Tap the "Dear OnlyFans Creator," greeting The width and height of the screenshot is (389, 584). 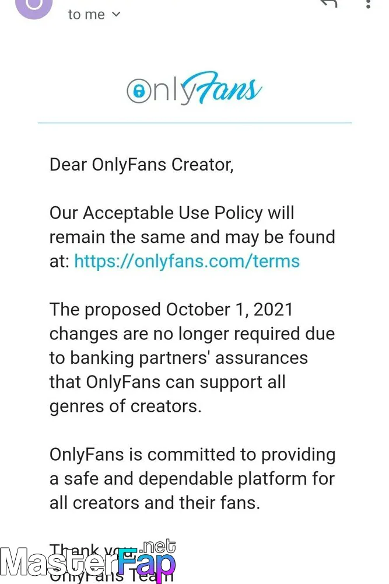tap(142, 165)
